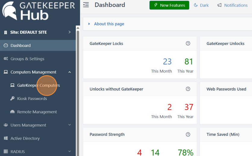252x156 pixels.
Task: Open help for GateKeeper Locks card
Action: [x=188, y=43]
